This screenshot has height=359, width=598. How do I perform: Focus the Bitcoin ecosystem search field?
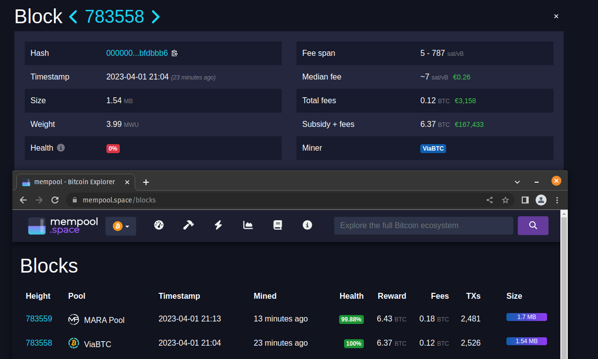423,225
